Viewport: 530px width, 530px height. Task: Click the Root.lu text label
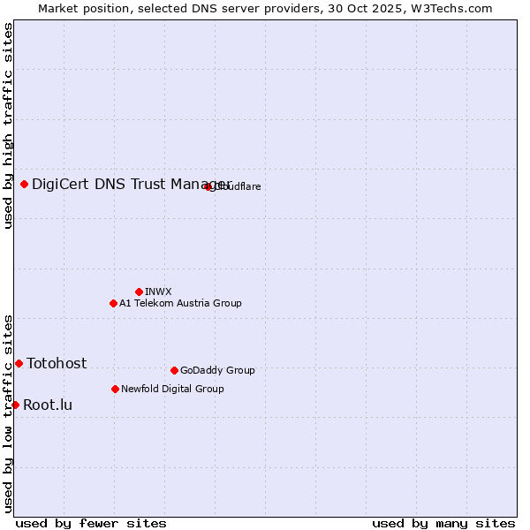click(48, 405)
